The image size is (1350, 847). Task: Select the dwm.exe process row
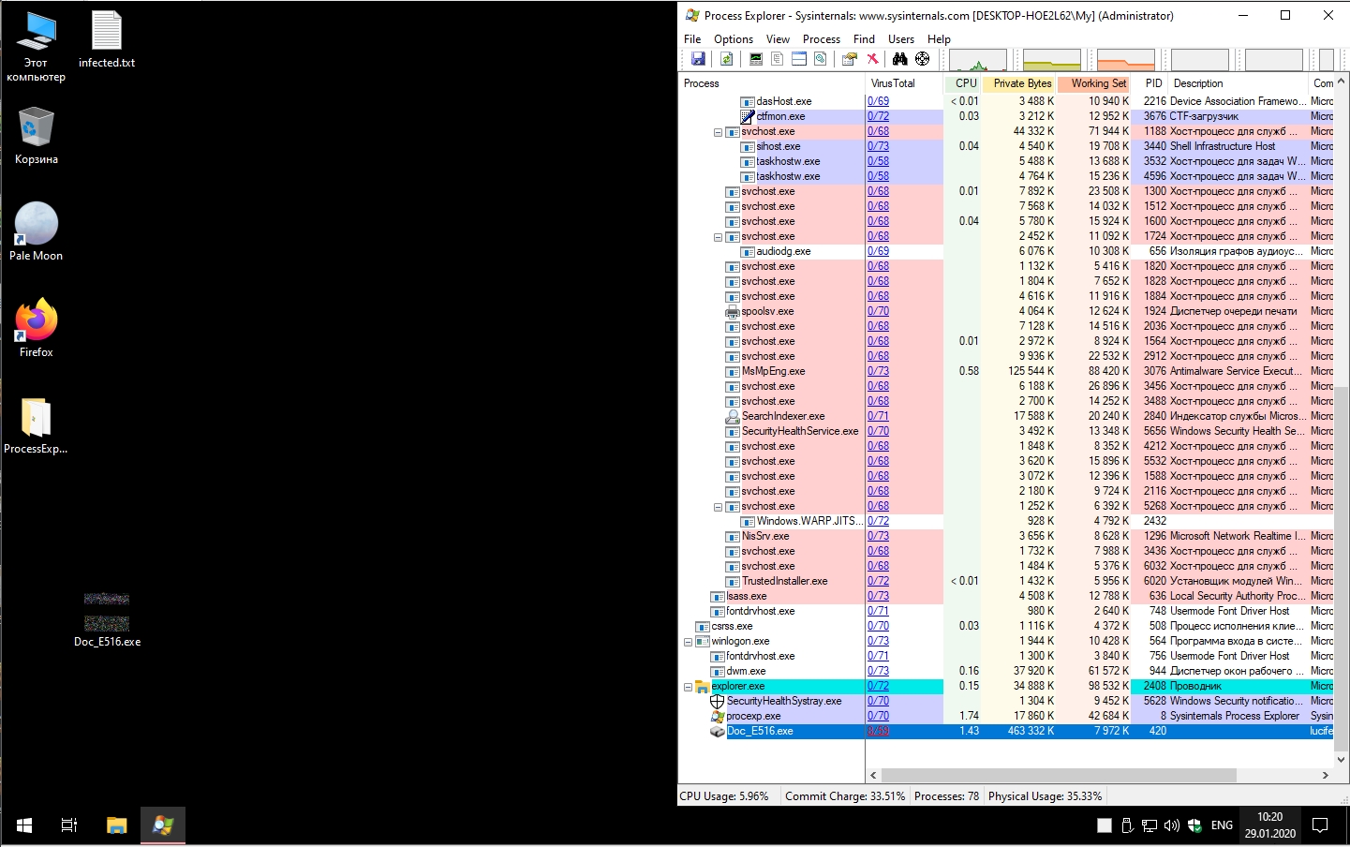click(x=1006, y=671)
